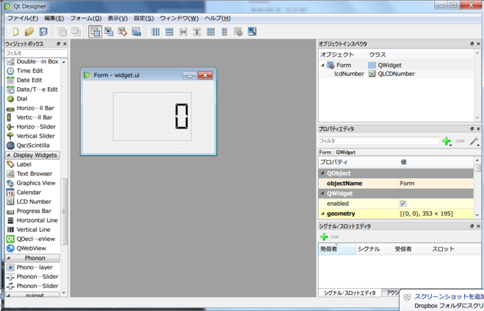Viewport: 484px width, 311px height.
Task: Select the lcdNumber object row
Action: tap(396, 74)
